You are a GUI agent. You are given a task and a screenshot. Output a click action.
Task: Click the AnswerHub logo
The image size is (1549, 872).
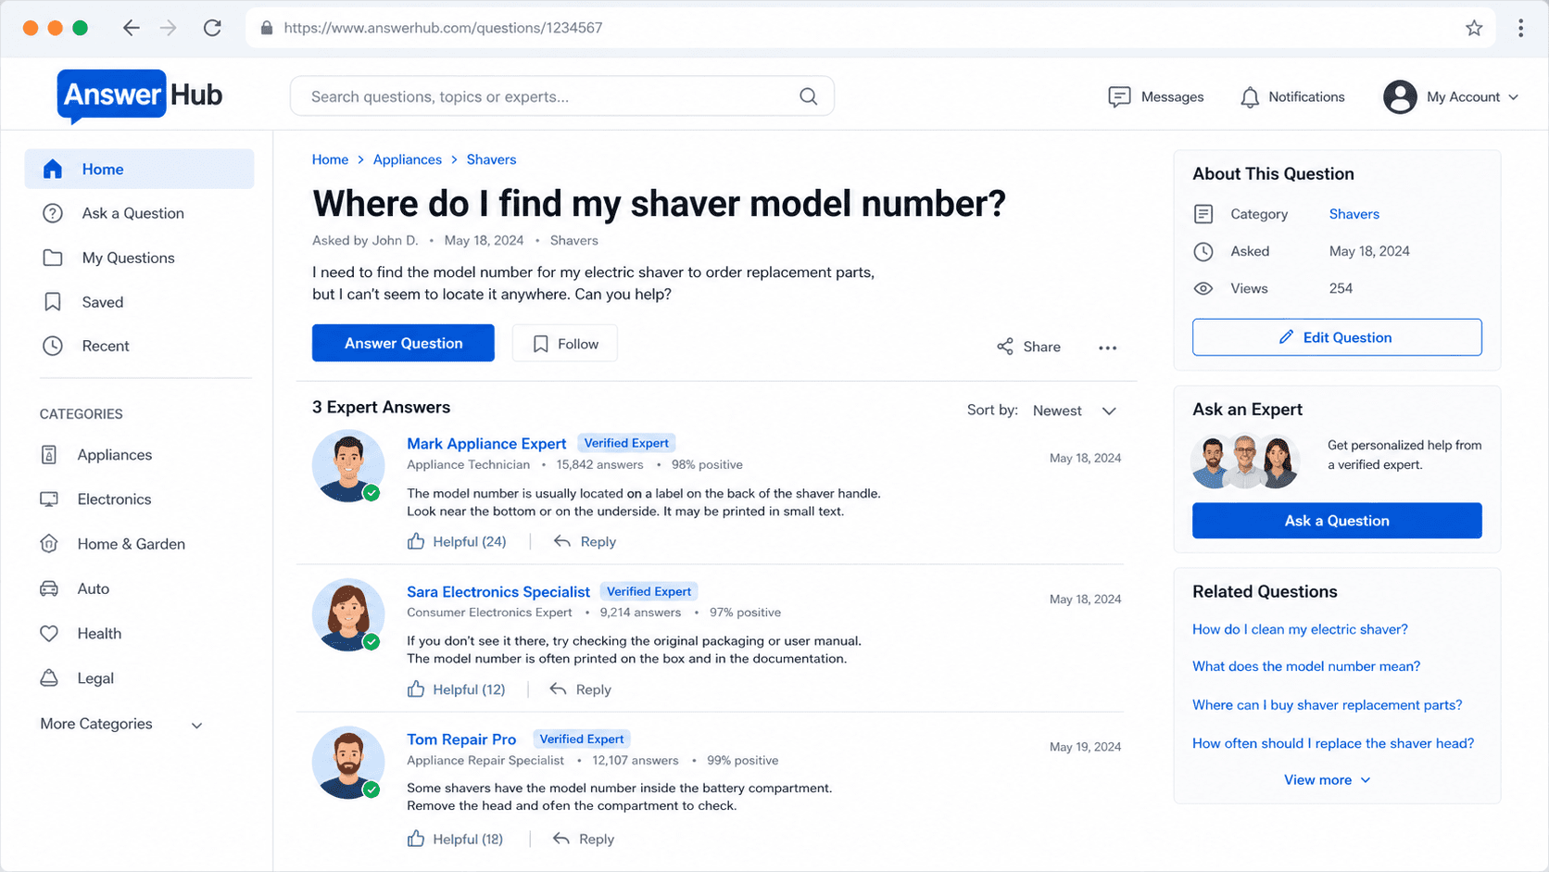140,95
